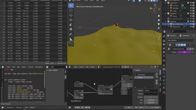Open the Render properties tab

(164, 41)
